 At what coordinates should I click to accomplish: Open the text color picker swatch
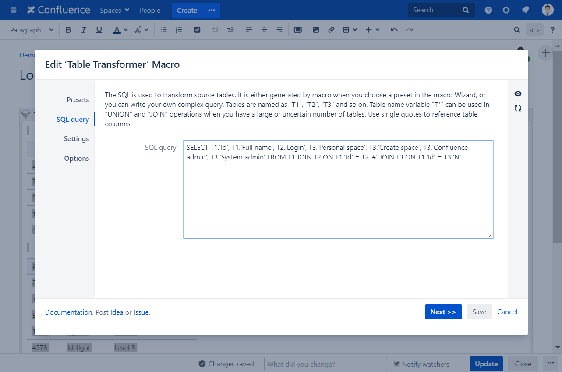117,30
